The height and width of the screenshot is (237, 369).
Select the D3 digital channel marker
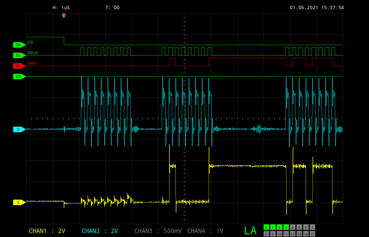tap(19, 77)
